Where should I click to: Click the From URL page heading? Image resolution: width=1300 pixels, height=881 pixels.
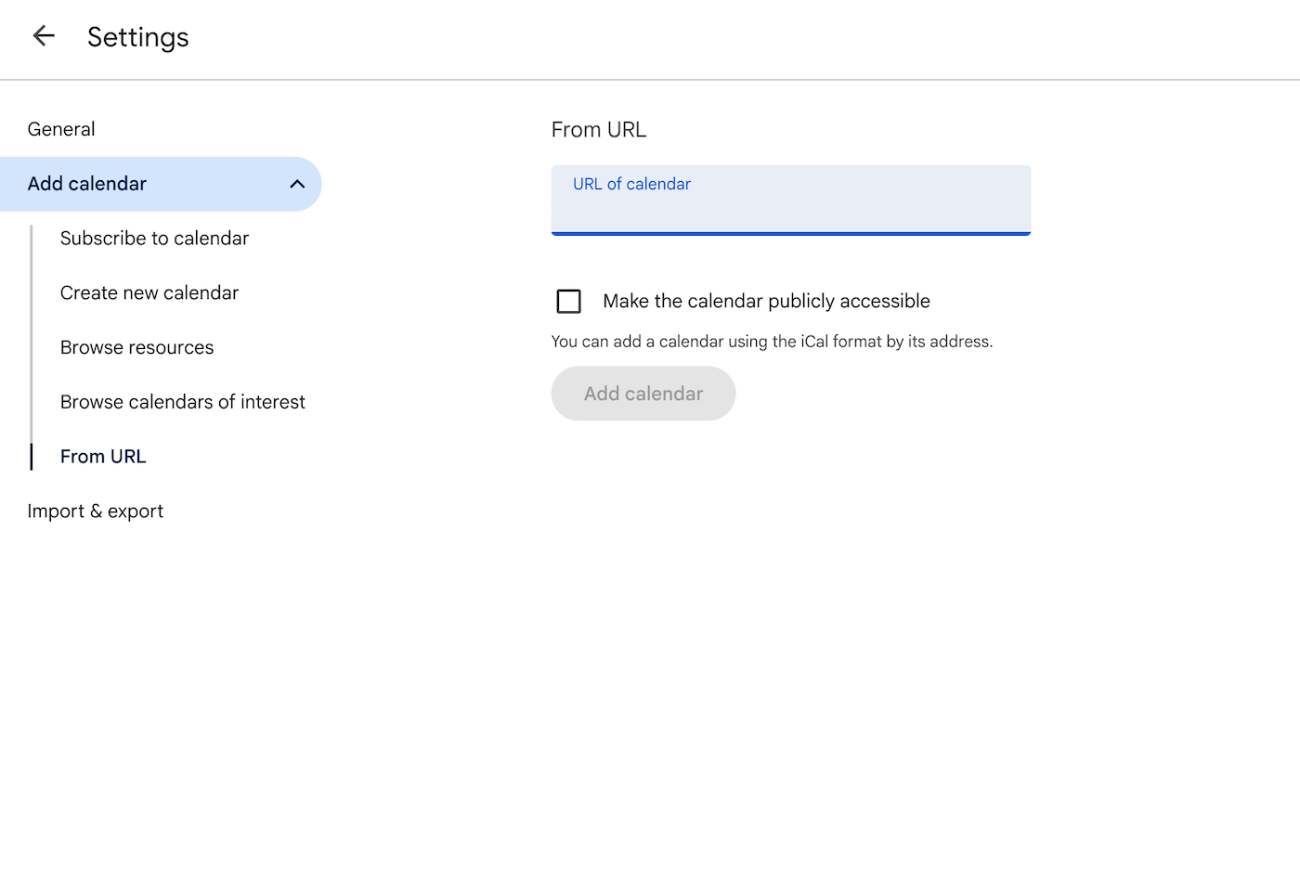[x=599, y=129]
